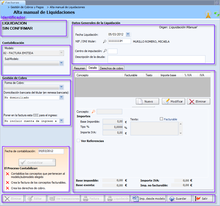This screenshot has width=220, height=206.
Task: Click the Fecha de contabilización field
Action: click(x=51, y=151)
